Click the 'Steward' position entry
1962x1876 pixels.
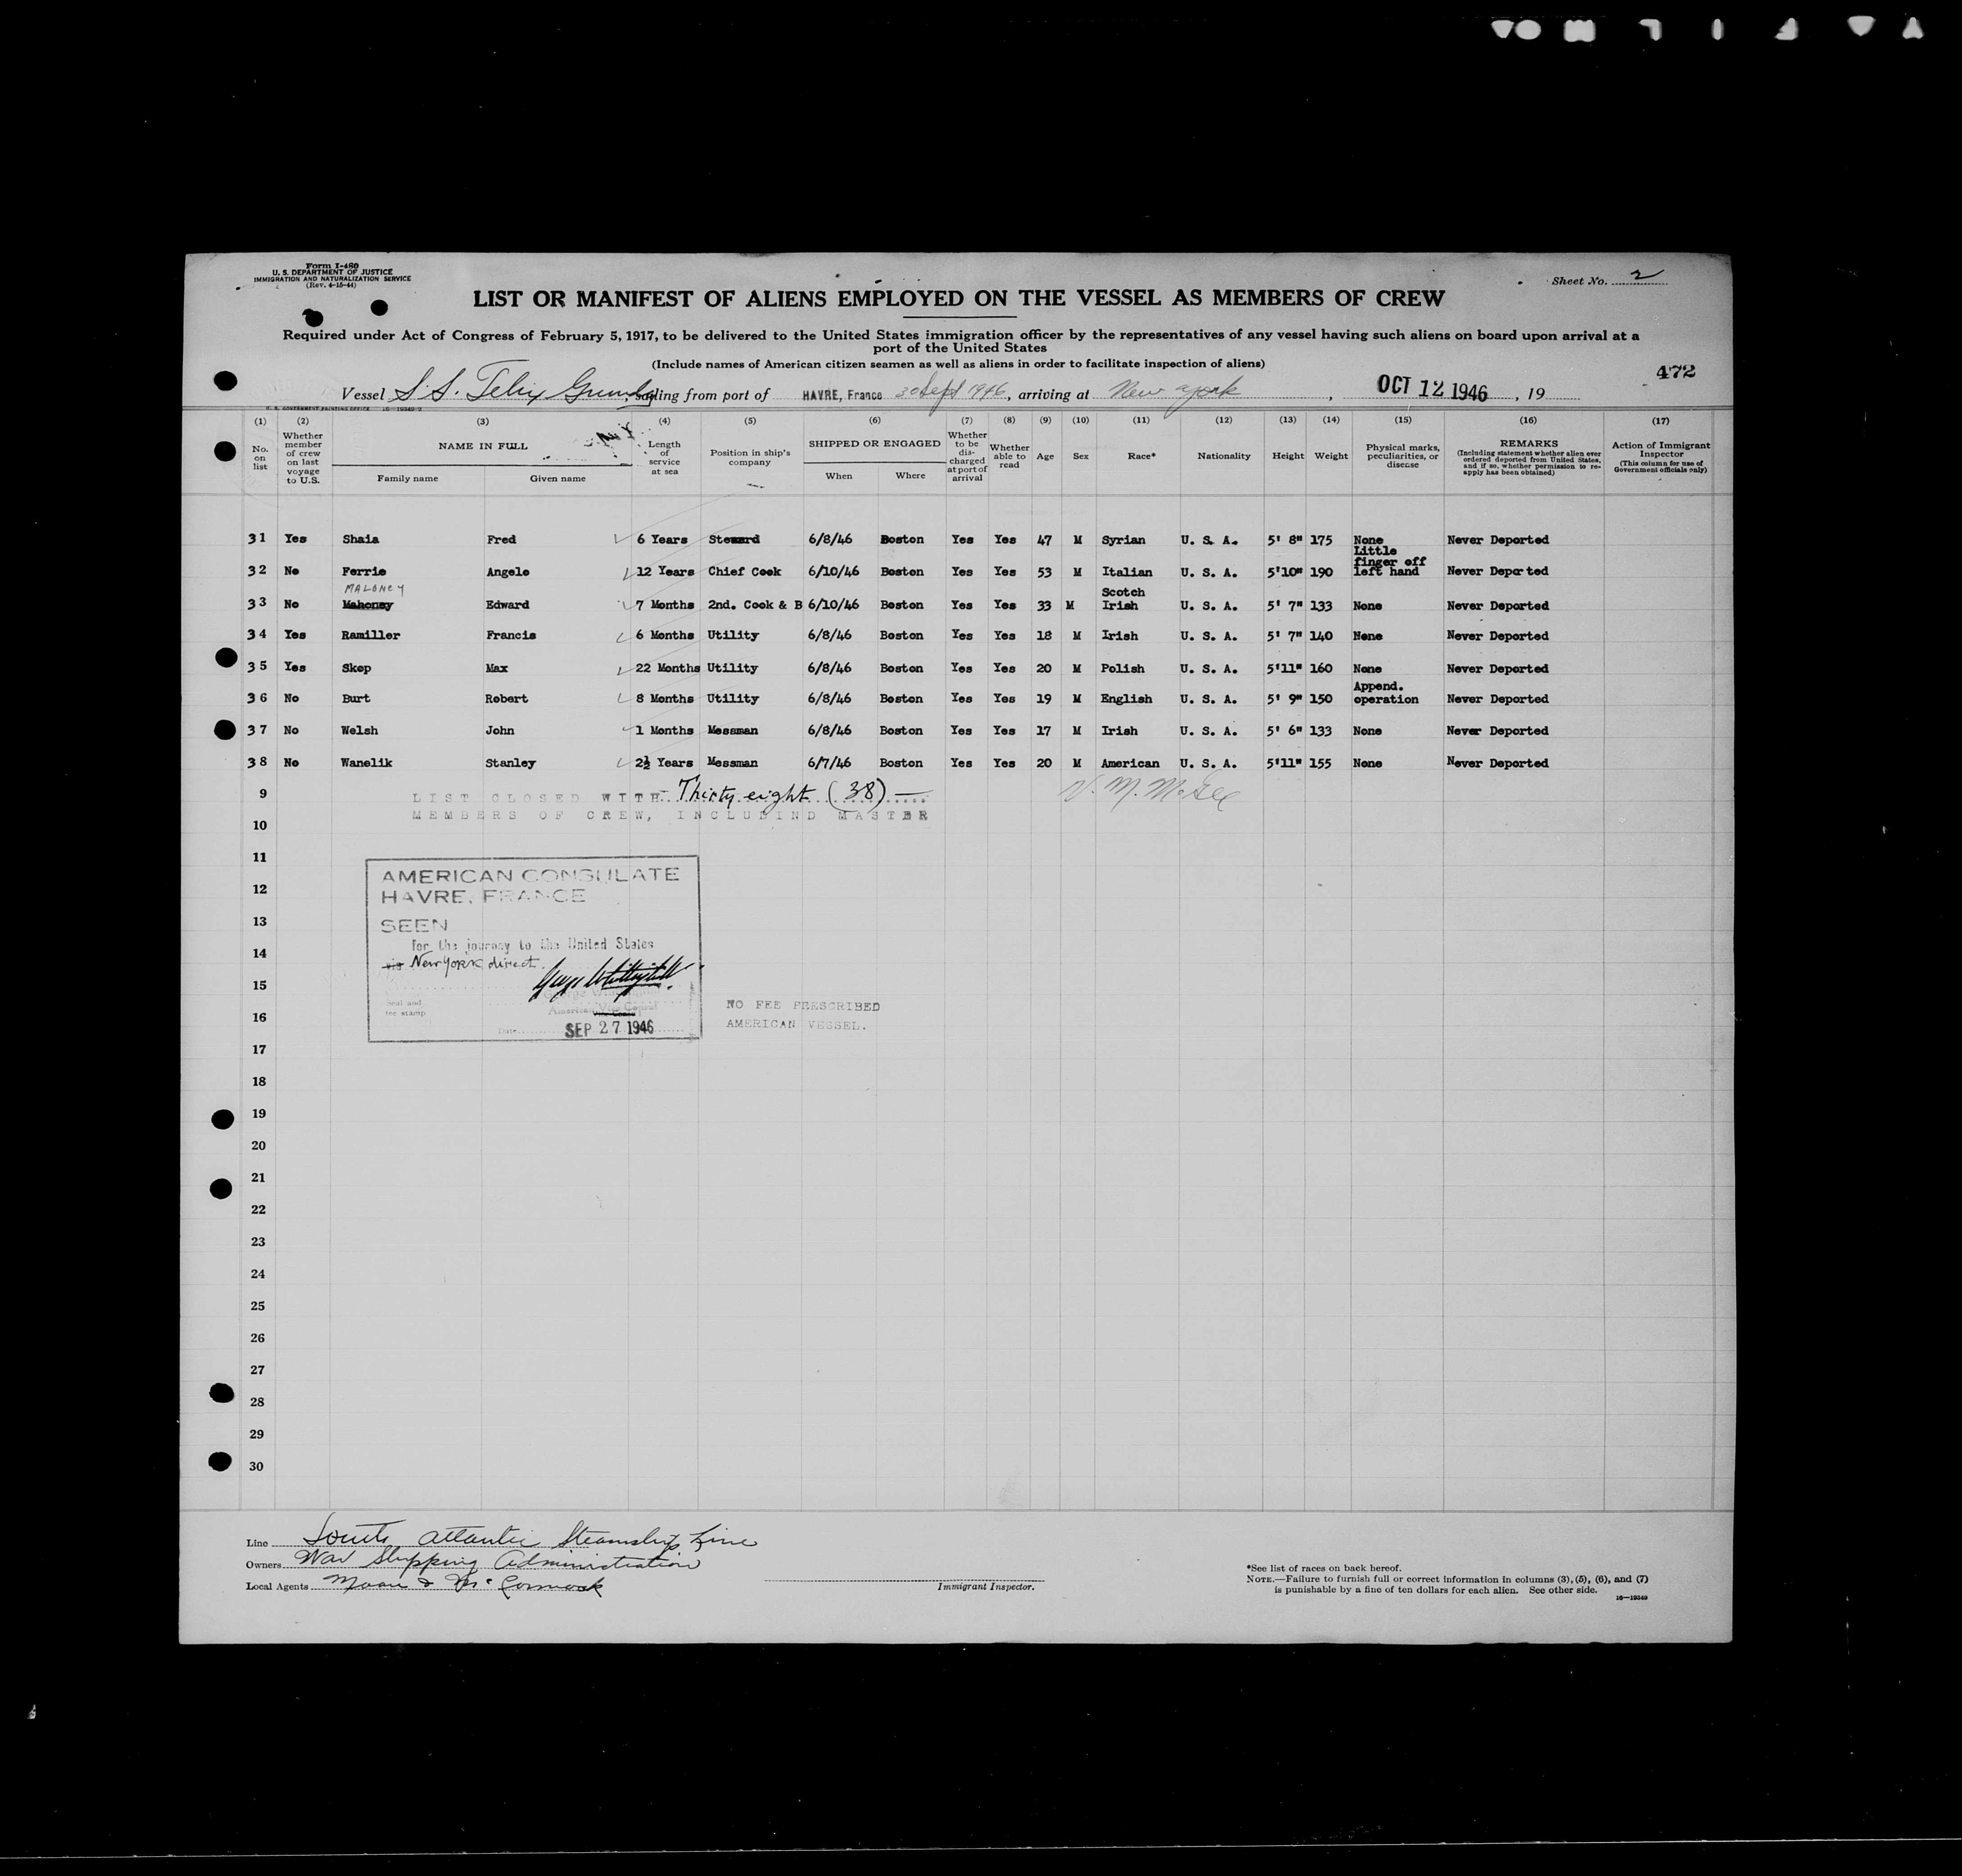point(734,539)
